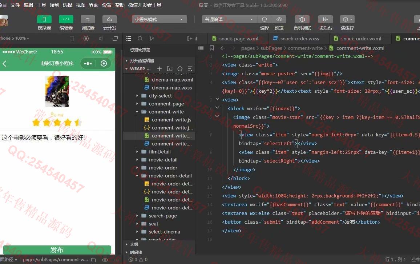Click the 预览 preview eye icon
The height and width of the screenshot is (264, 420).
(x=279, y=19)
